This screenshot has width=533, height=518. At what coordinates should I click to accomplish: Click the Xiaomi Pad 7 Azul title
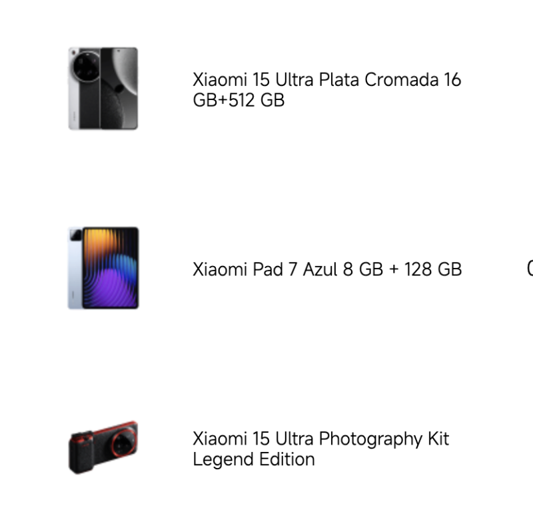(327, 269)
